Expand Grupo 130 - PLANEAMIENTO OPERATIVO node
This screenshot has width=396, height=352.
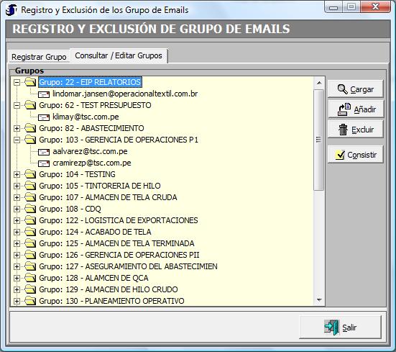[17, 301]
